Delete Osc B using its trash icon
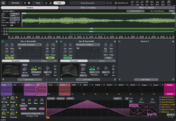Image resolution: width=176 pixels, height=121 pixels. pos(115,80)
